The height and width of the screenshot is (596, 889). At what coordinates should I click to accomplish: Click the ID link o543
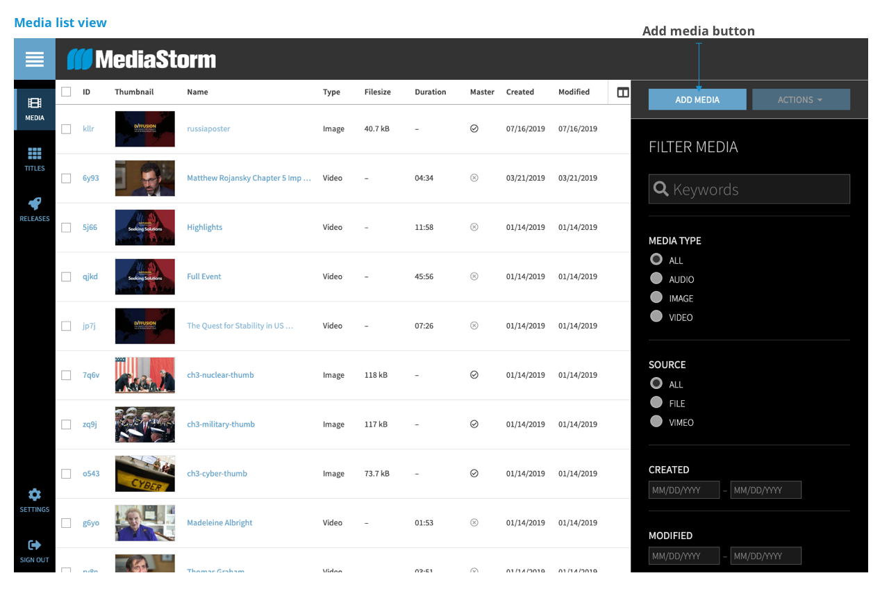point(91,474)
